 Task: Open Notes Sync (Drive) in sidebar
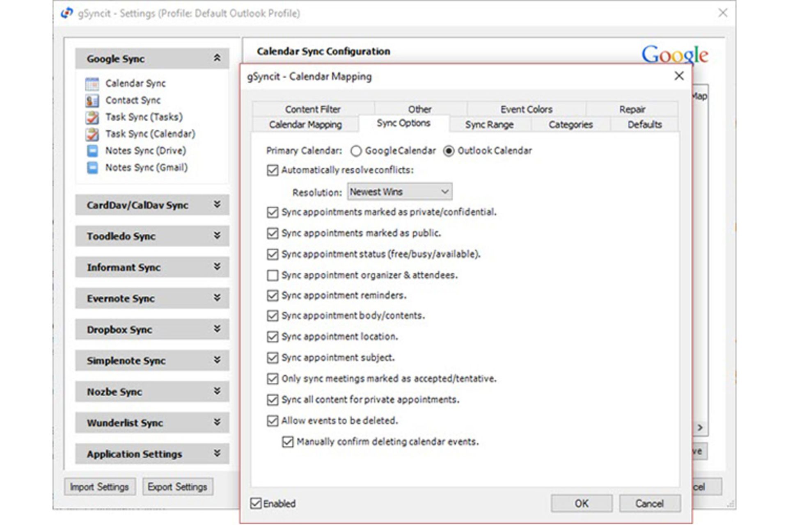[146, 151]
